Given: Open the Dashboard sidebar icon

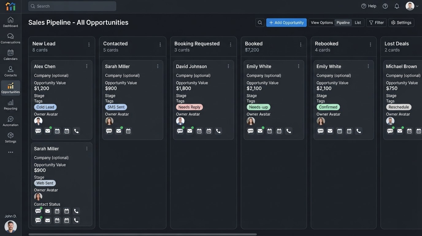Looking at the screenshot, I should click(10, 22).
